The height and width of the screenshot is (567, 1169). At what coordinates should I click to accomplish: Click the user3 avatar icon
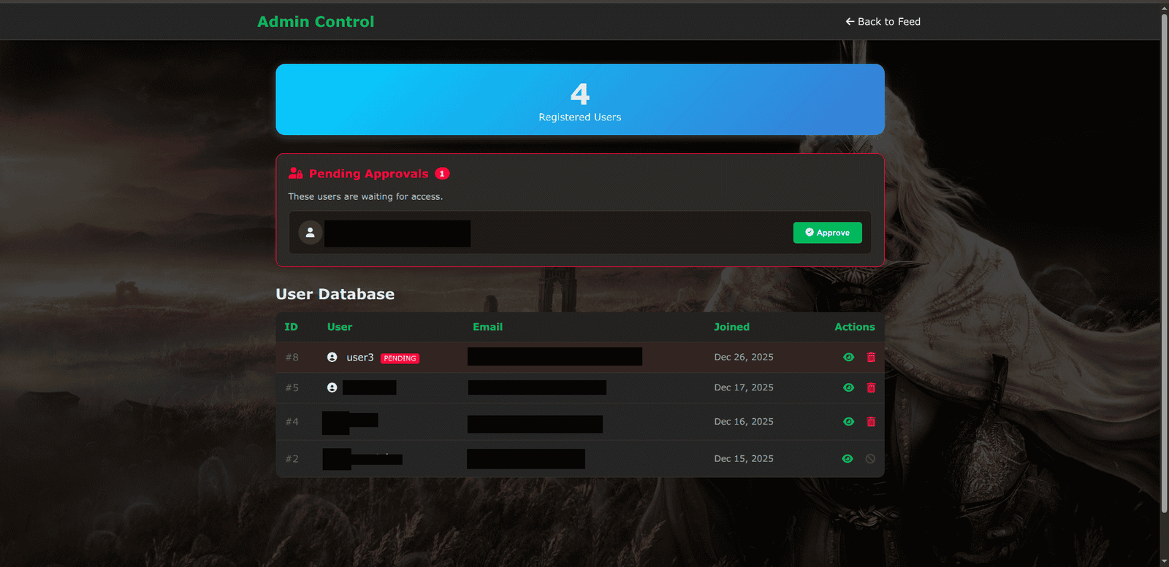point(332,358)
